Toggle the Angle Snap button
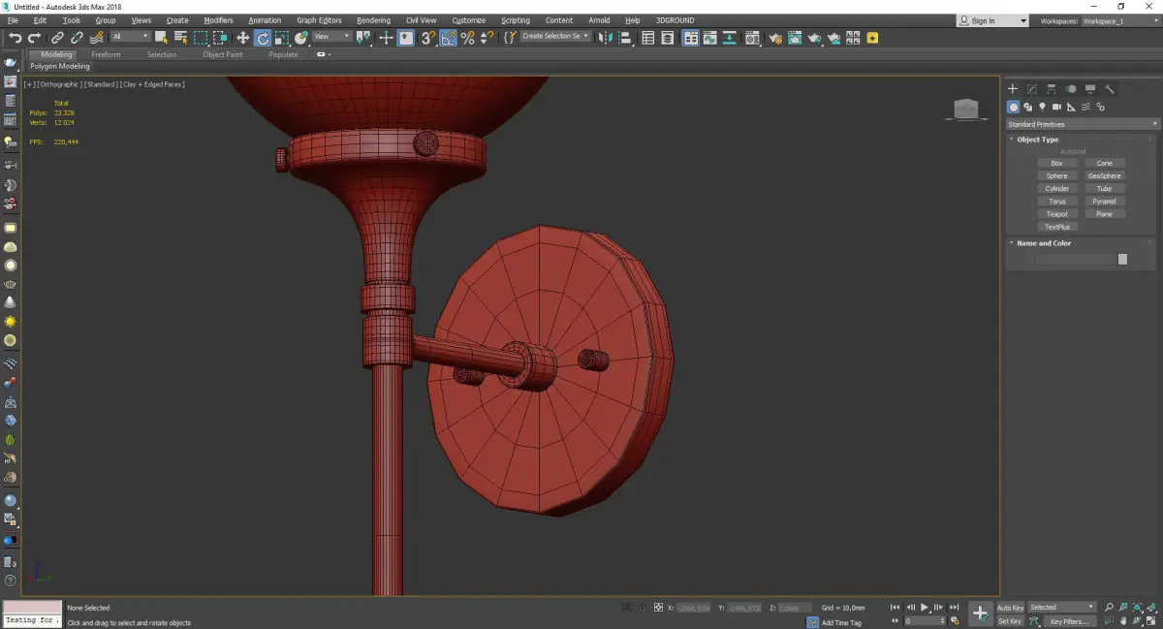Screen dimensions: 1163x629 (x=449, y=38)
